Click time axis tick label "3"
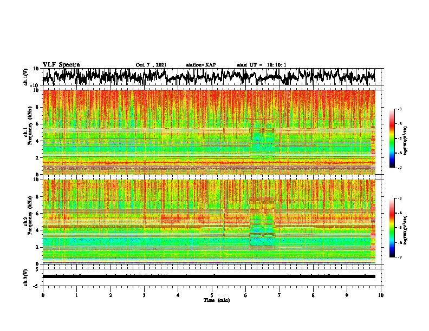Viewport: 429px width, 331px height. click(x=144, y=295)
